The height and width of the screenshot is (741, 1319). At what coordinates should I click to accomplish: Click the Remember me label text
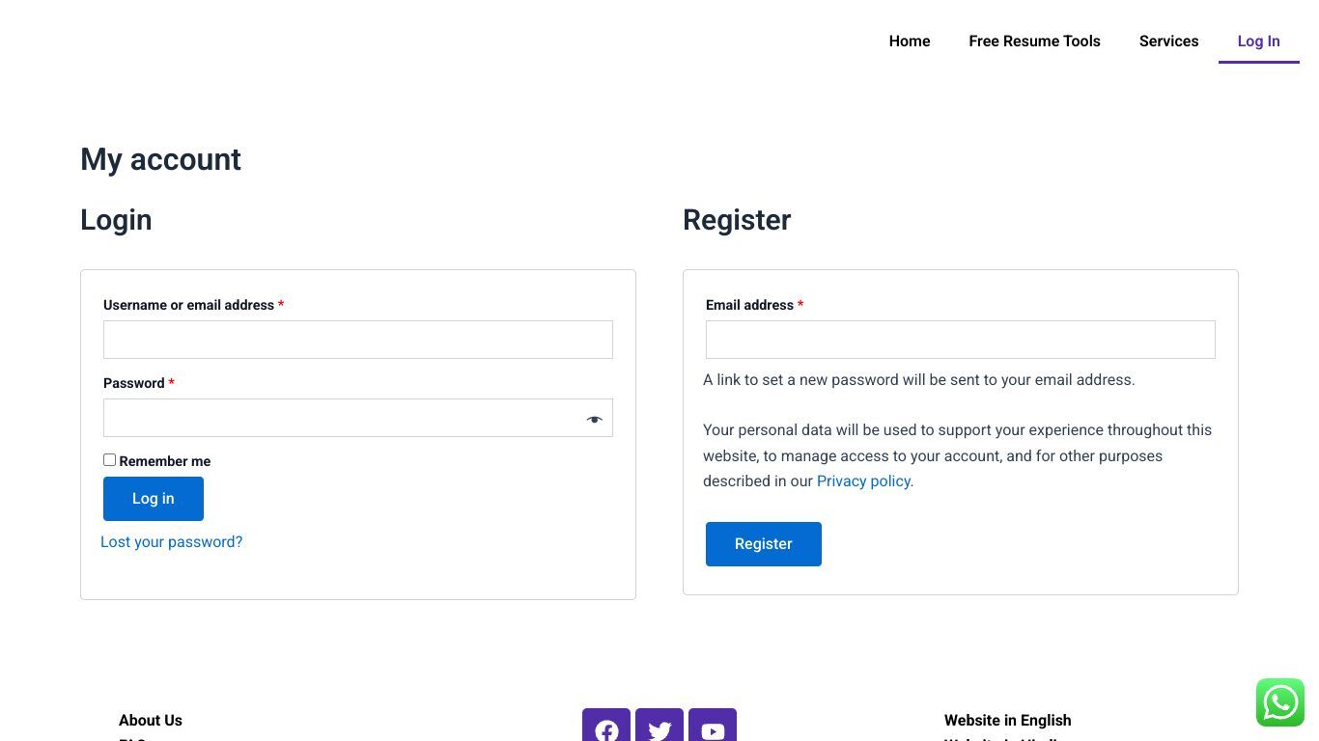165,461
